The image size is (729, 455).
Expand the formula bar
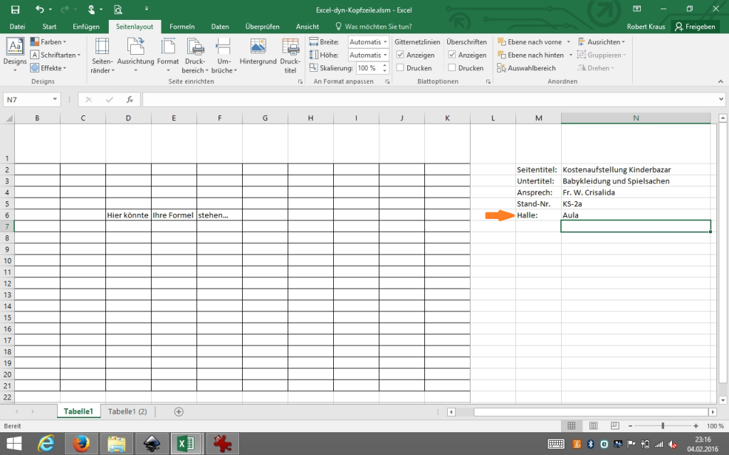pos(721,100)
